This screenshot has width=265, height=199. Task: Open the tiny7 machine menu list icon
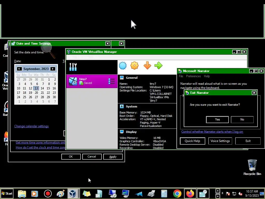112,81
